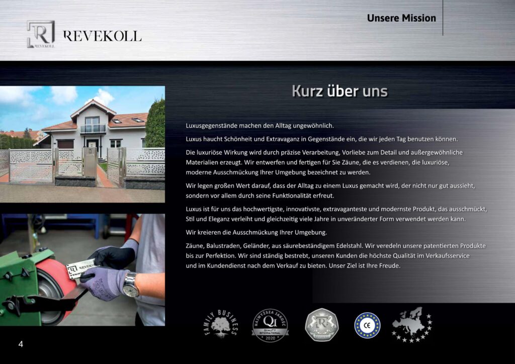Click line starting 'Luxus ist für uns das hochwertigste'
515x364 pixels.
(x=336, y=209)
